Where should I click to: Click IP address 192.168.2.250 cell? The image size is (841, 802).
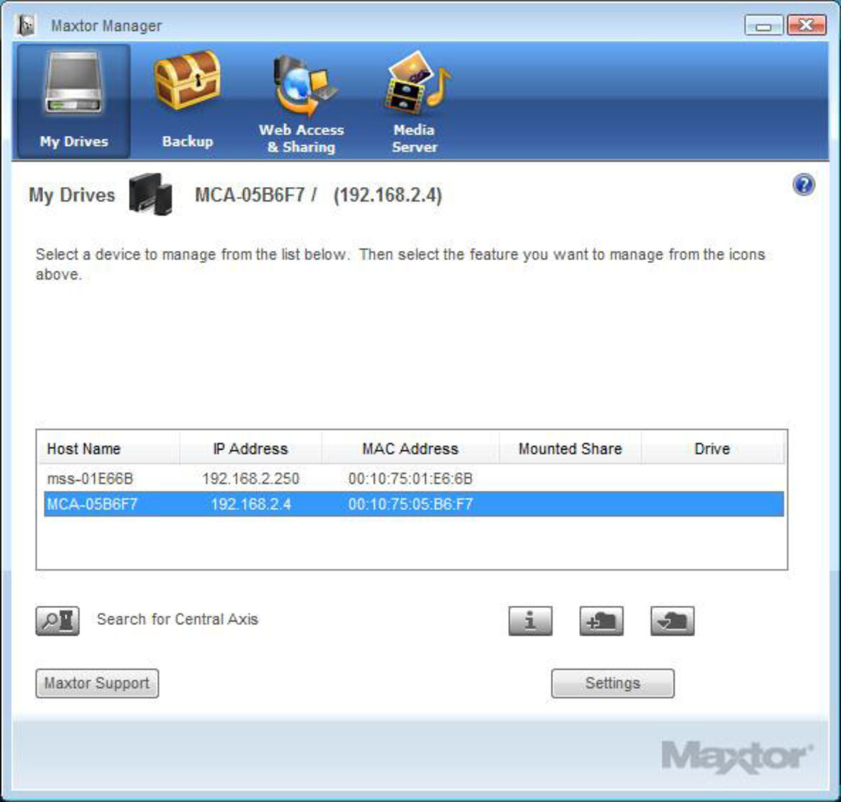250,479
